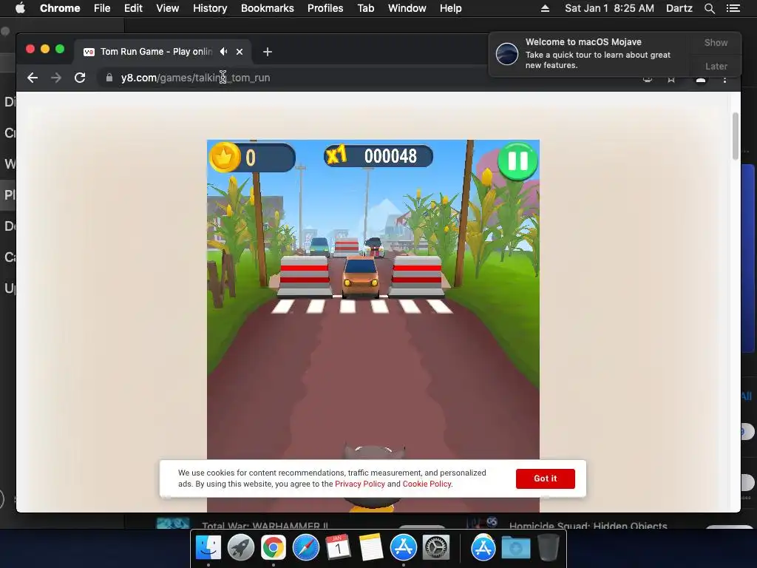This screenshot has width=757, height=568.
Task: Reload the y8.com page
Action: pos(80,78)
